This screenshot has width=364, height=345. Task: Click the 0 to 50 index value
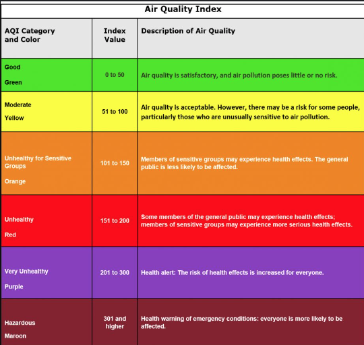(x=115, y=75)
